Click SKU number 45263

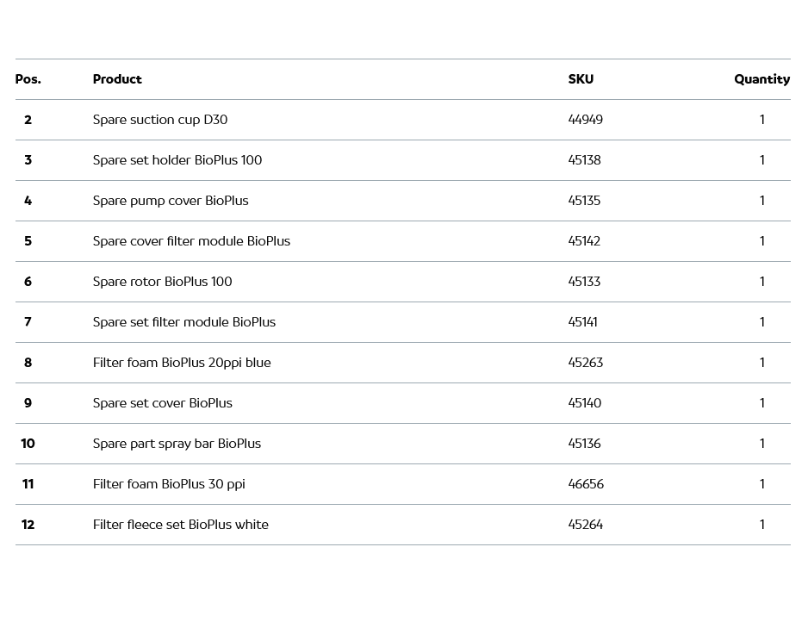[586, 363]
